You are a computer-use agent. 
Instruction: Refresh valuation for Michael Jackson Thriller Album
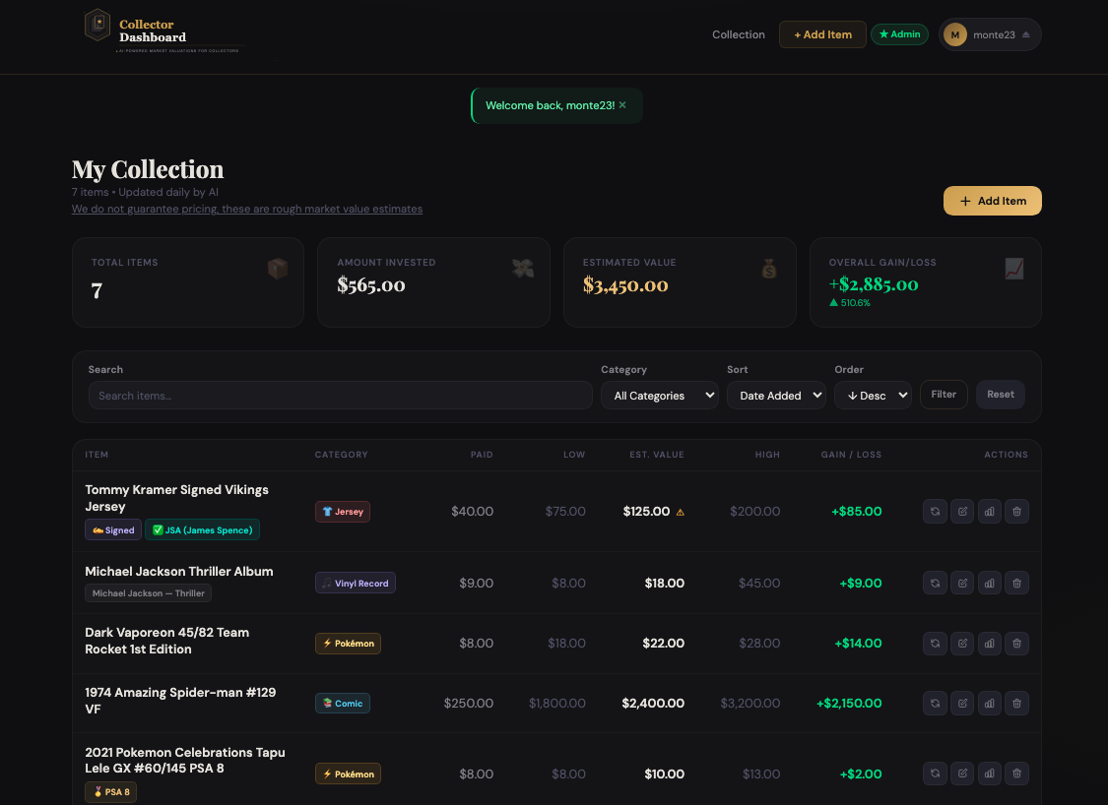(935, 584)
